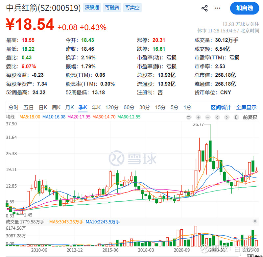Switch to 分时 chart tab
Screen dimensions: 263x257
point(13,107)
